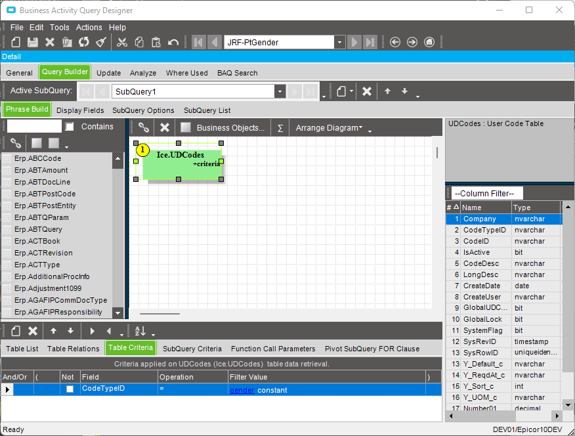Sort columns by the Name header
Image resolution: width=575 pixels, height=436 pixels.
(x=485, y=207)
